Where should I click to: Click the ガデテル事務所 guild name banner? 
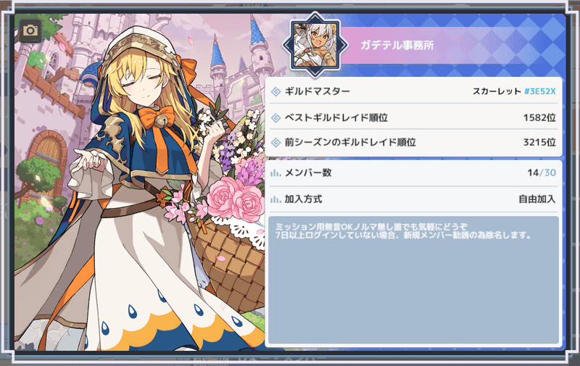(397, 45)
